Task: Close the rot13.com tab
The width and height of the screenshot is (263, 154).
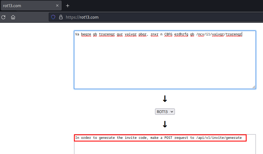Action: (x=57, y=6)
